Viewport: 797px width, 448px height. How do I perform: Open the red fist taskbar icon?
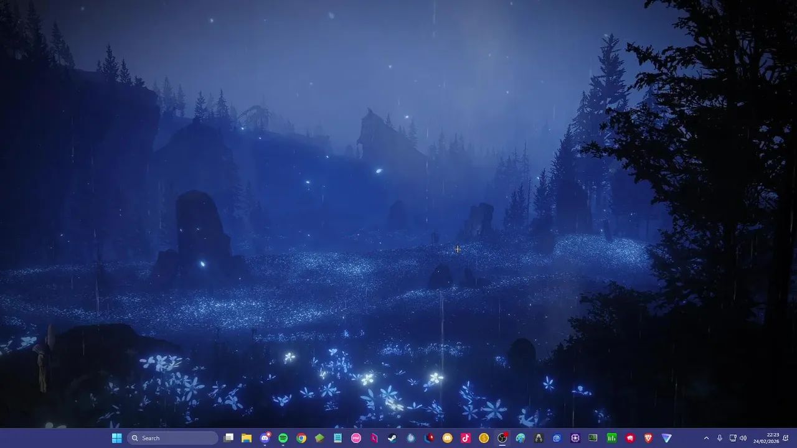click(x=630, y=438)
